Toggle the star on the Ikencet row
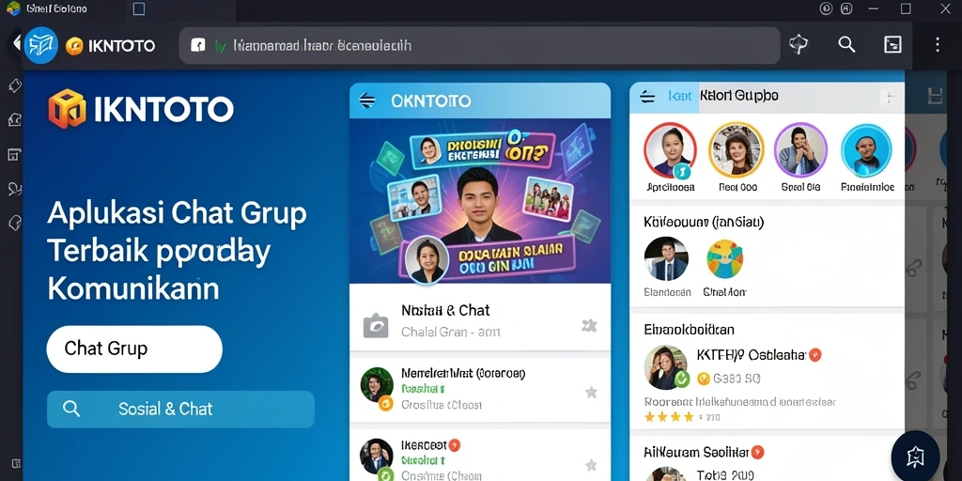The width and height of the screenshot is (962, 481). (591, 465)
